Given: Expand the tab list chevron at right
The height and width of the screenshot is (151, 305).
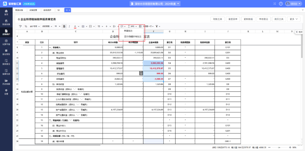Looking at the screenshot, I should click(303, 10).
